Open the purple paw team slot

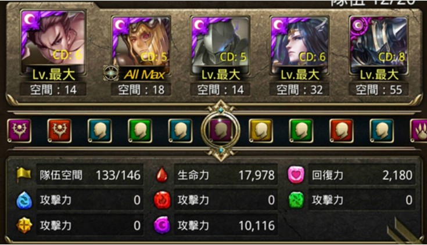pyautogui.click(x=419, y=131)
